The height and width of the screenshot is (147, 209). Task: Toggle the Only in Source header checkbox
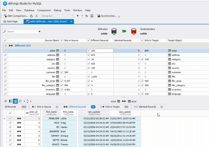pyautogui.click(x=62, y=40)
